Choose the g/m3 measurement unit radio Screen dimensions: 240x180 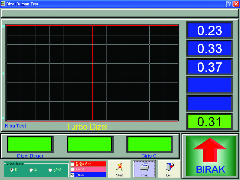pyautogui.click(x=50, y=170)
